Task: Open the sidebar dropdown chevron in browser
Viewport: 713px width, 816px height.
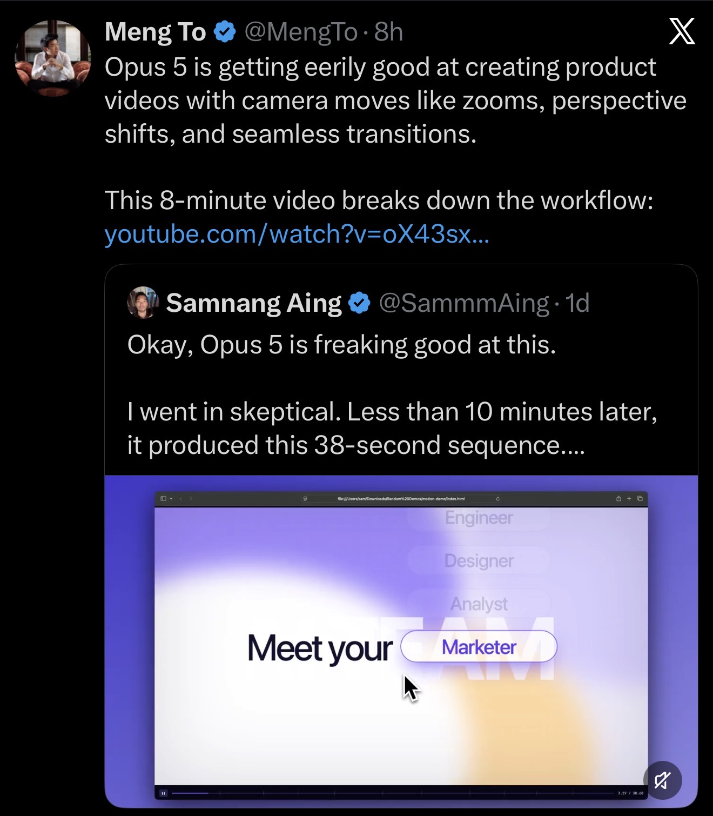Action: coord(171,499)
